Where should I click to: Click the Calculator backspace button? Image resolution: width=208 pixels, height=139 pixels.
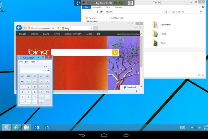point(22,81)
